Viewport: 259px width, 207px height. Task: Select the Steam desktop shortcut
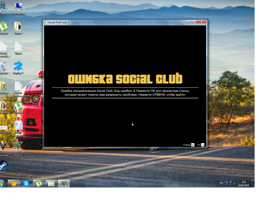[x=3, y=167]
